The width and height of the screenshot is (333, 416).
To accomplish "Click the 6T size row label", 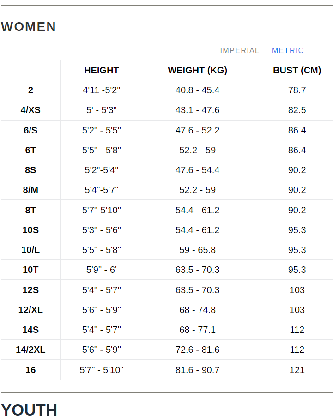I will (x=30, y=150).
